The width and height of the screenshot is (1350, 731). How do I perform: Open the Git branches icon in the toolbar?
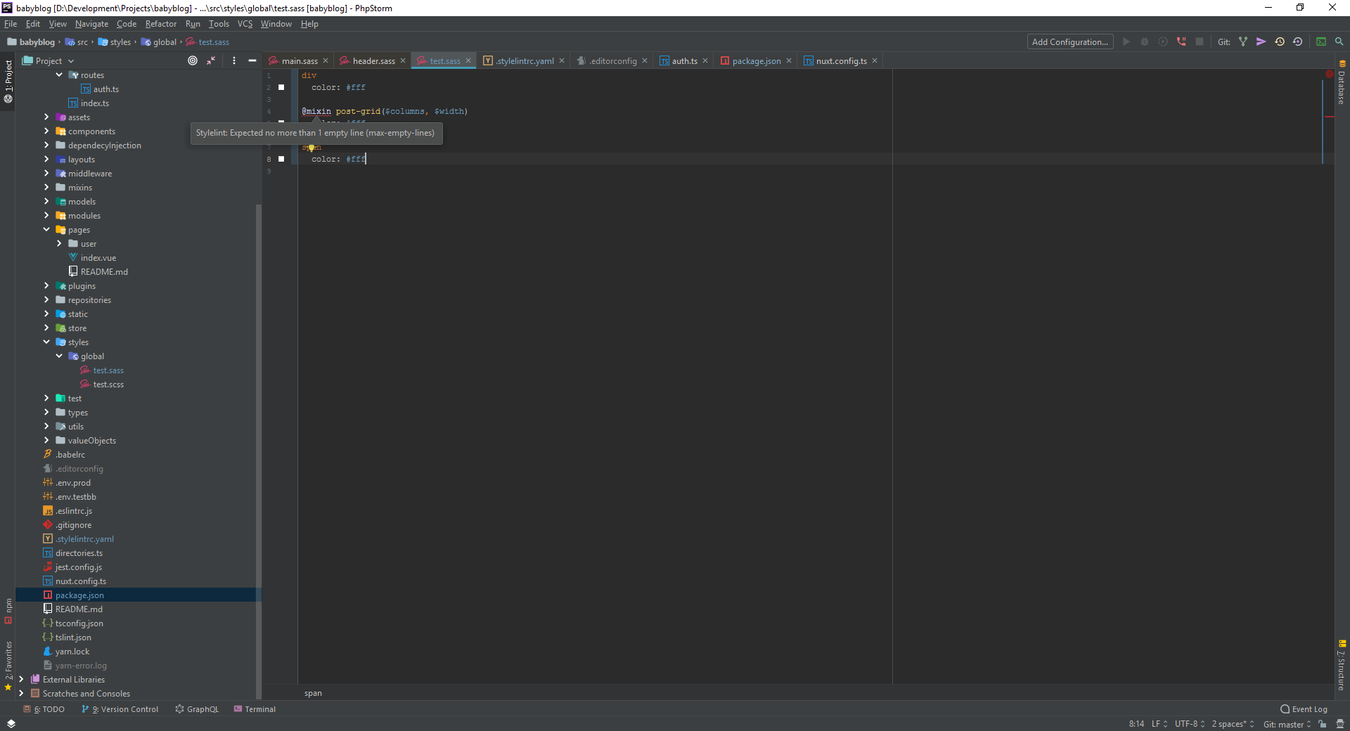click(x=1244, y=41)
